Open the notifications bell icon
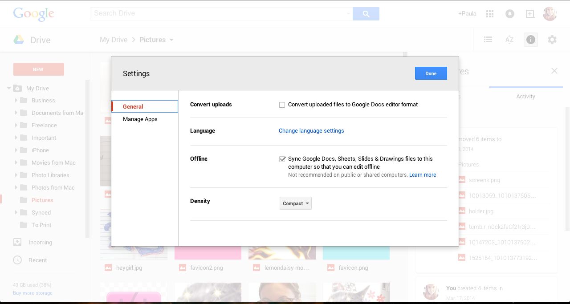The height and width of the screenshot is (304, 570). pyautogui.click(x=510, y=14)
